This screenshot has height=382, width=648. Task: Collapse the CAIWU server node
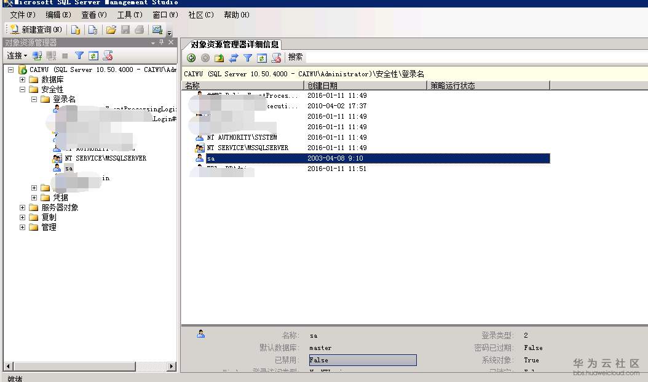point(10,70)
